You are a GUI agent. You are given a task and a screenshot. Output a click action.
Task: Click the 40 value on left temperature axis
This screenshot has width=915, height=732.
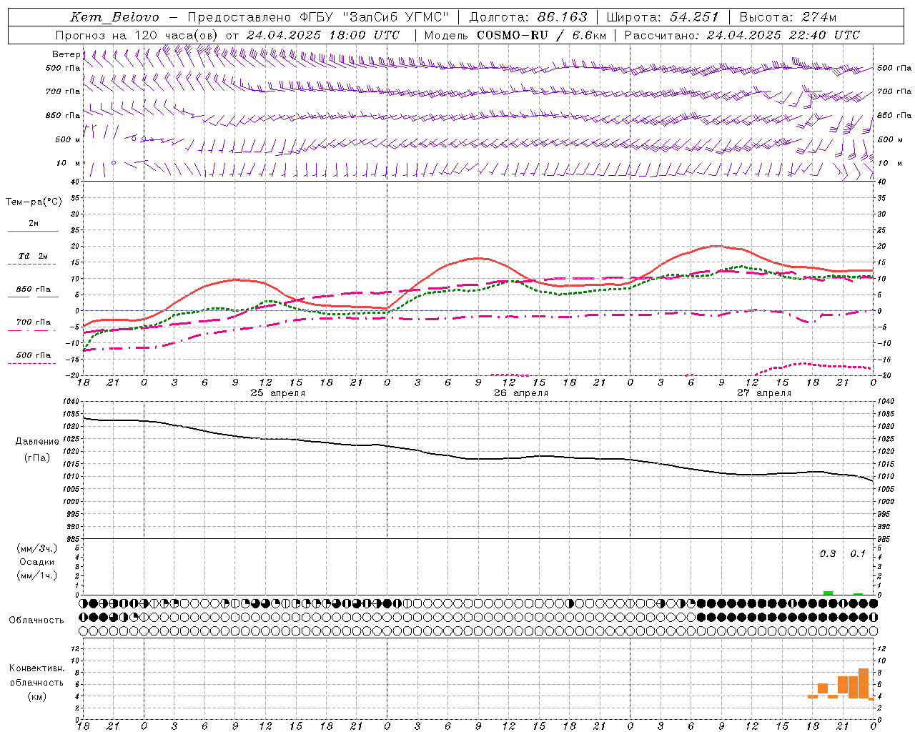[75, 182]
